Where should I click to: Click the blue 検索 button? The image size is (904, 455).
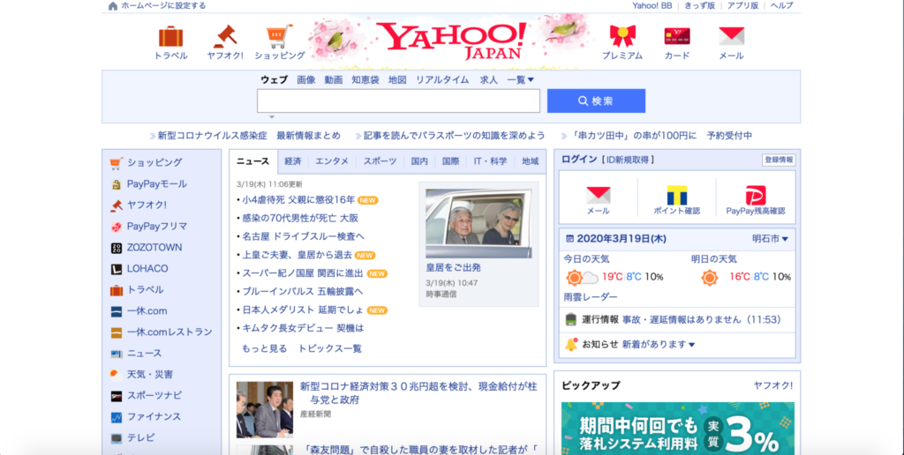click(x=596, y=101)
